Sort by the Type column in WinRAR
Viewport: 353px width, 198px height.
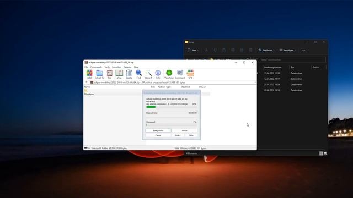click(x=168, y=87)
